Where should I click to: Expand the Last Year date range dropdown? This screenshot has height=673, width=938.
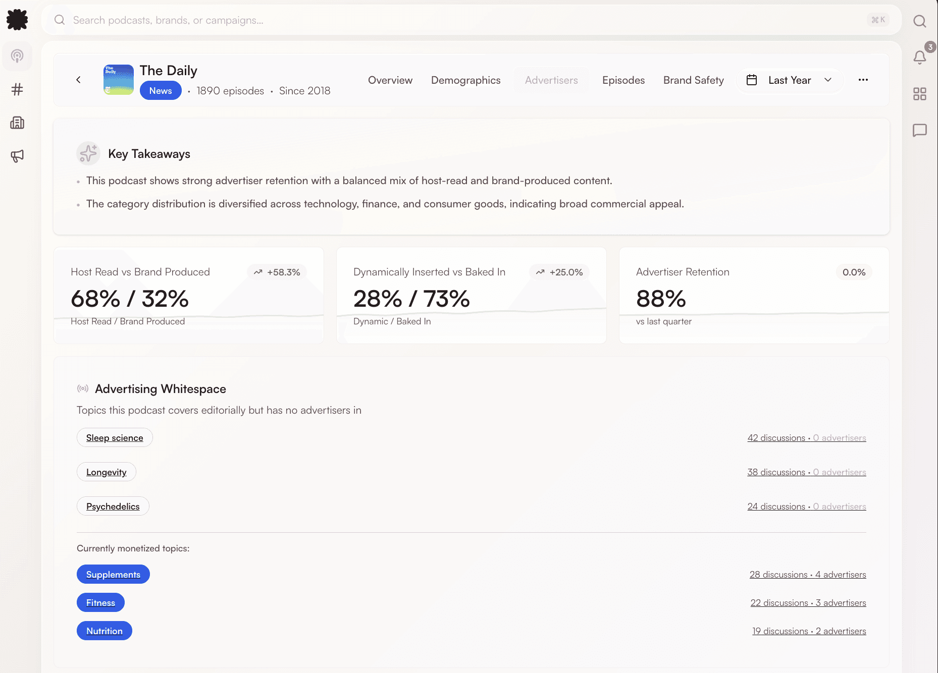[x=790, y=80]
